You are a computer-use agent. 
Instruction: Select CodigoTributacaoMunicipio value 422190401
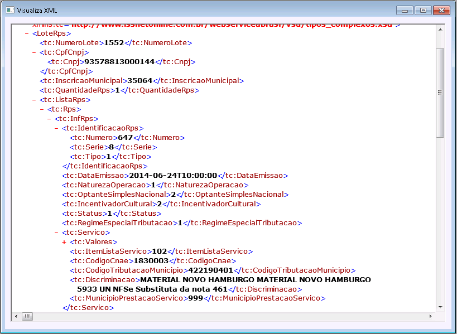(x=211, y=270)
